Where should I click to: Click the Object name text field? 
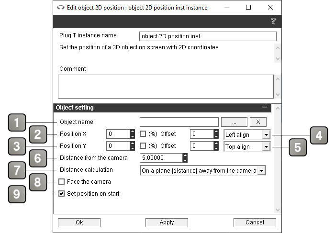[179, 122]
